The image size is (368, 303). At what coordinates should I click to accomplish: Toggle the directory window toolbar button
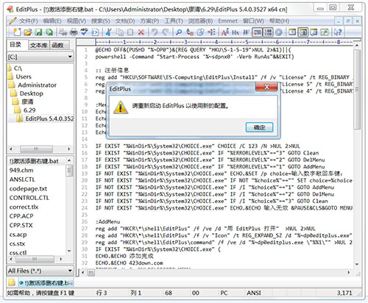coord(303,32)
